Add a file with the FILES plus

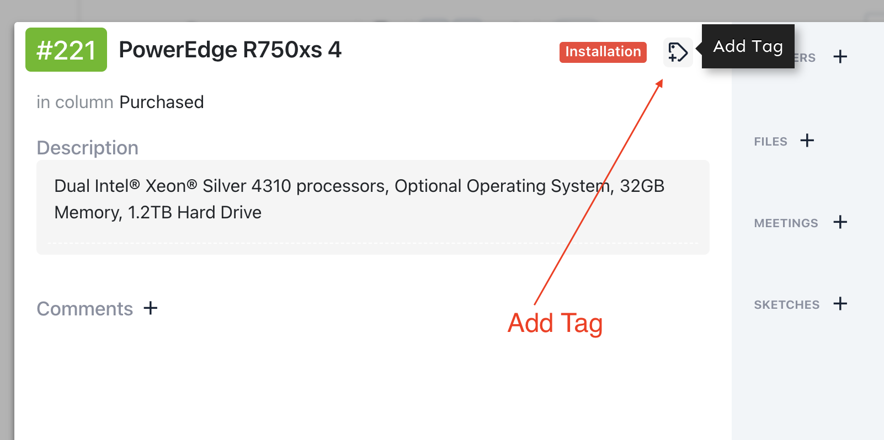click(x=807, y=141)
